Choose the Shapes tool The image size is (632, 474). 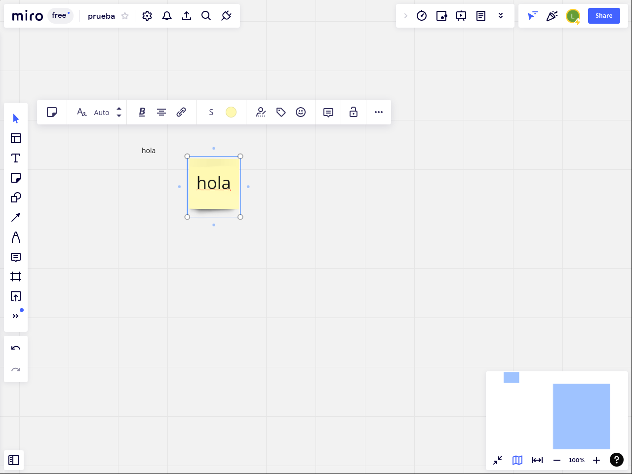coord(16,197)
